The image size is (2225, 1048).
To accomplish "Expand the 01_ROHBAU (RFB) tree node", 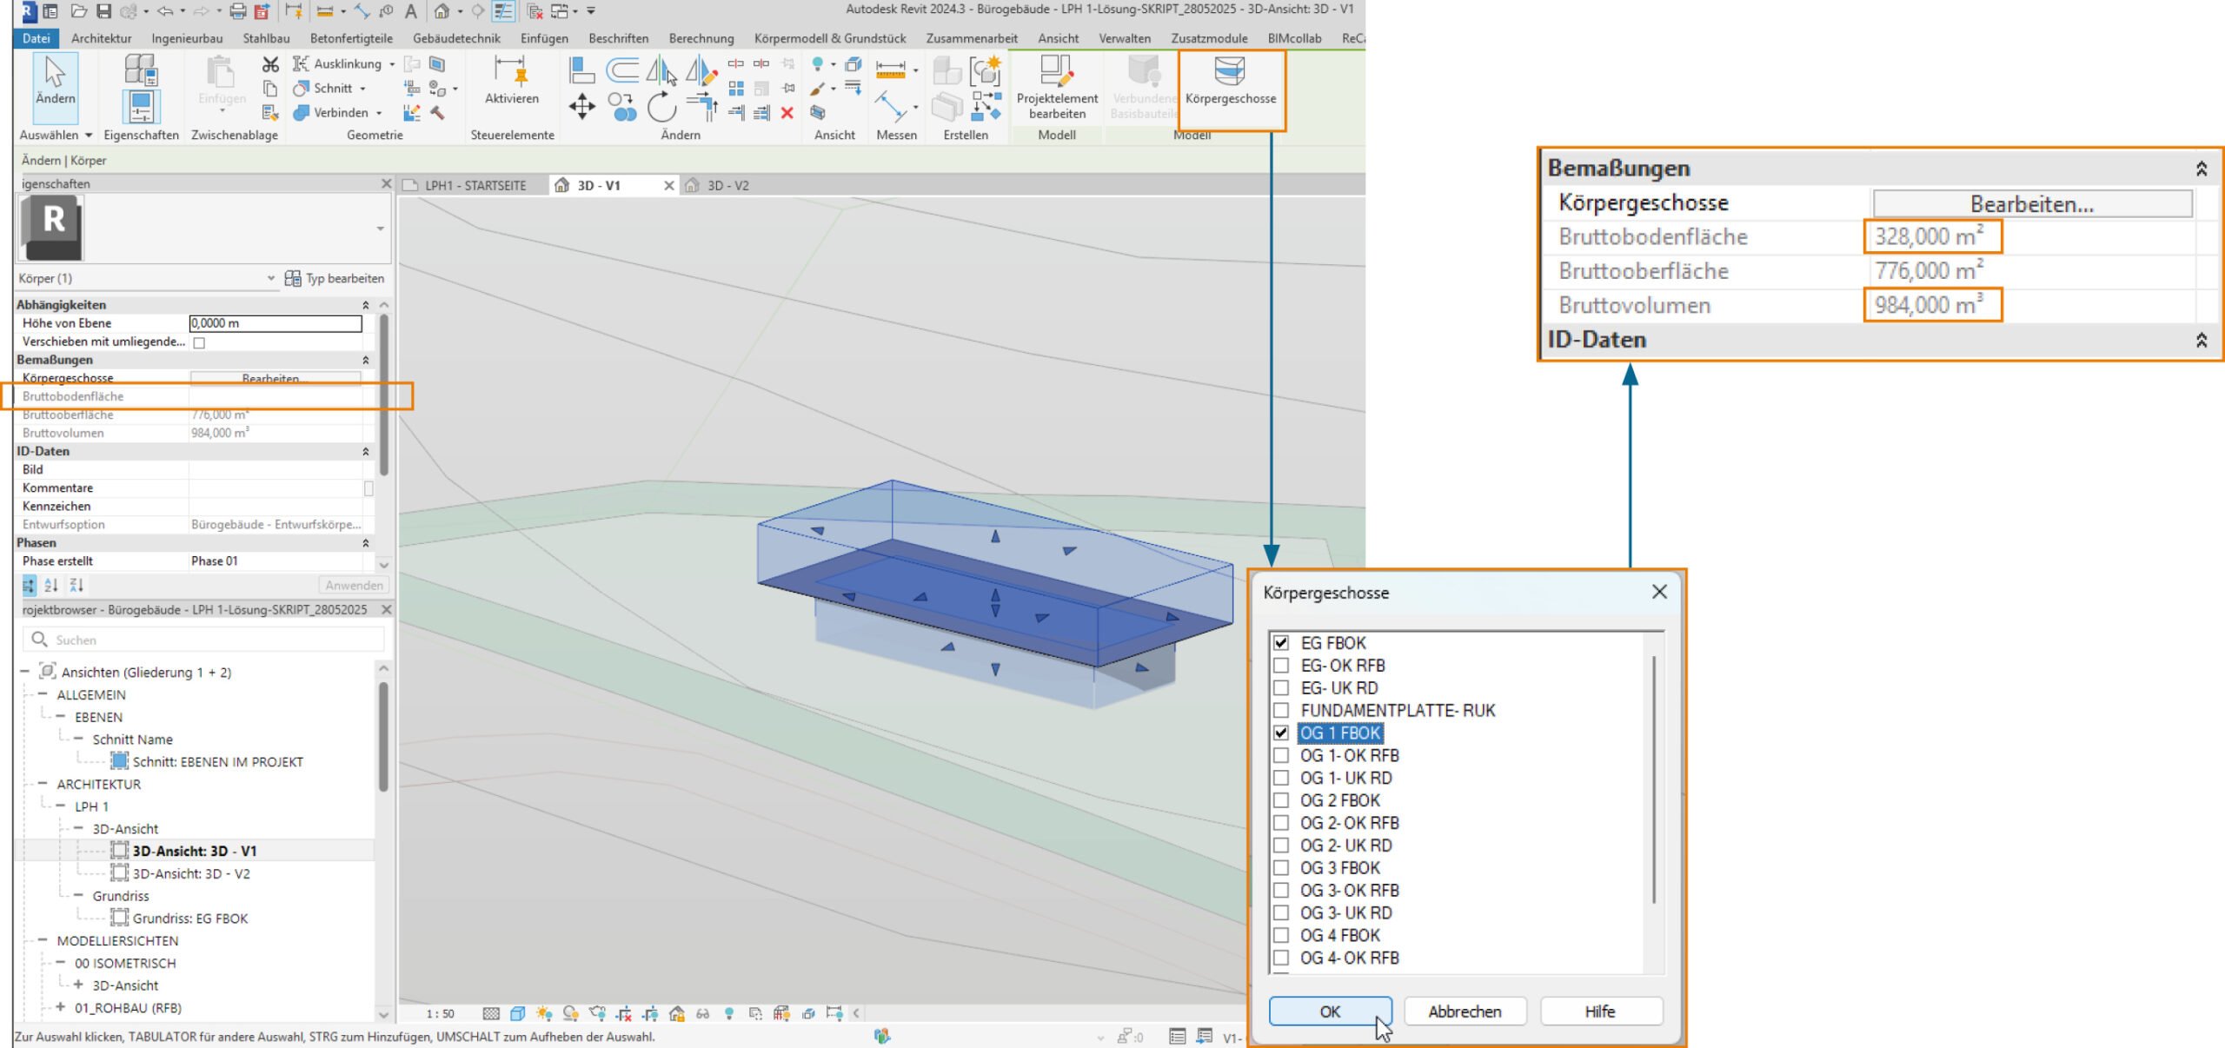I will [x=60, y=1008].
